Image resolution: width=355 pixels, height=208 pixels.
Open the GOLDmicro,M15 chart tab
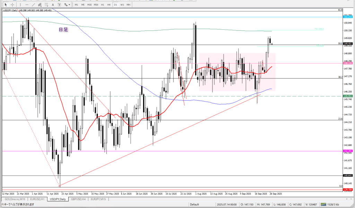point(15,199)
